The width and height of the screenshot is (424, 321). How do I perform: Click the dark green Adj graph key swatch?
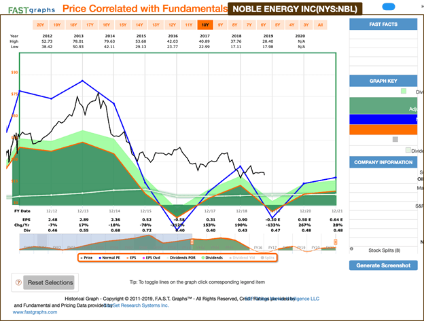click(383, 106)
